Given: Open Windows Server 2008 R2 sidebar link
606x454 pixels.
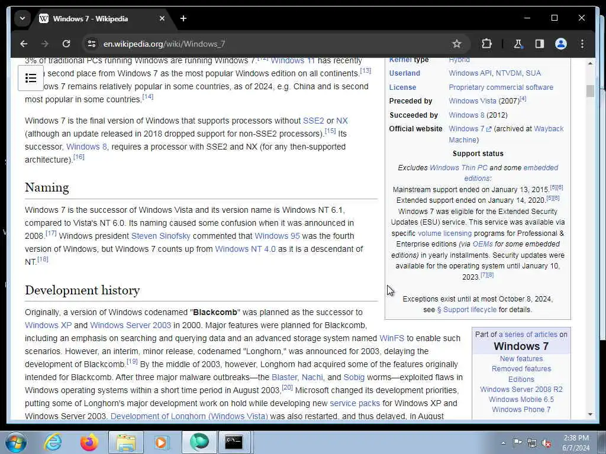Looking at the screenshot, I should (521, 389).
